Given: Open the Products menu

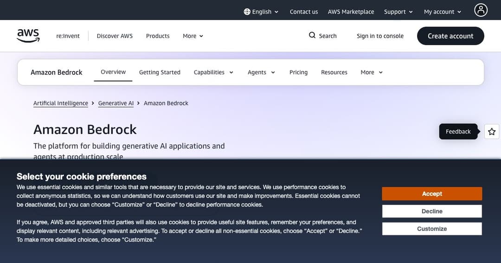Looking at the screenshot, I should 158,36.
